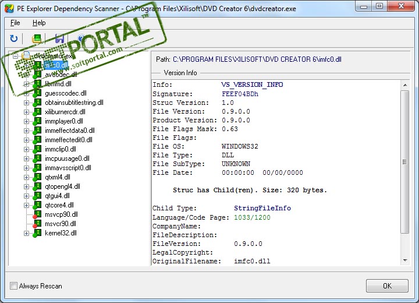This screenshot has height=303, width=419.
Task: Click the FEEF04BDh signature value
Action: pos(240,94)
